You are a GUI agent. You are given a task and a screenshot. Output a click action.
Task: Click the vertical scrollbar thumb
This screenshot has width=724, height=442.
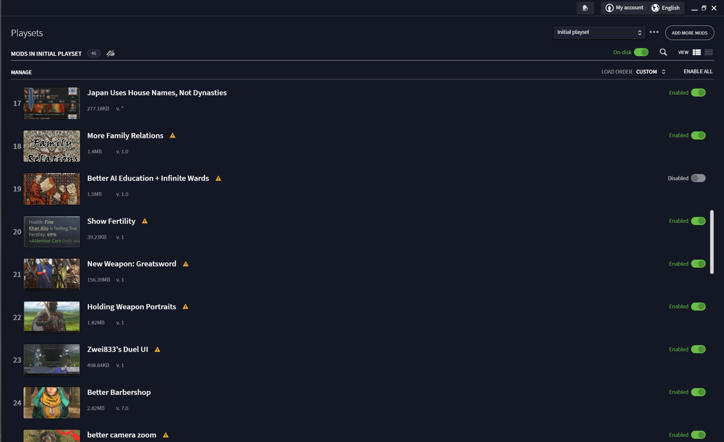(x=712, y=242)
